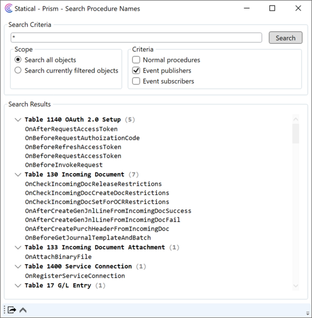Select OnCheckIncomingDocReleaseRestrictions entry

click(94, 184)
